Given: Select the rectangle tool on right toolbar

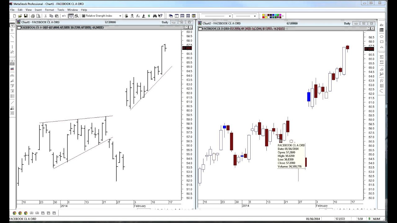Looking at the screenshot, I should pos(381,42).
